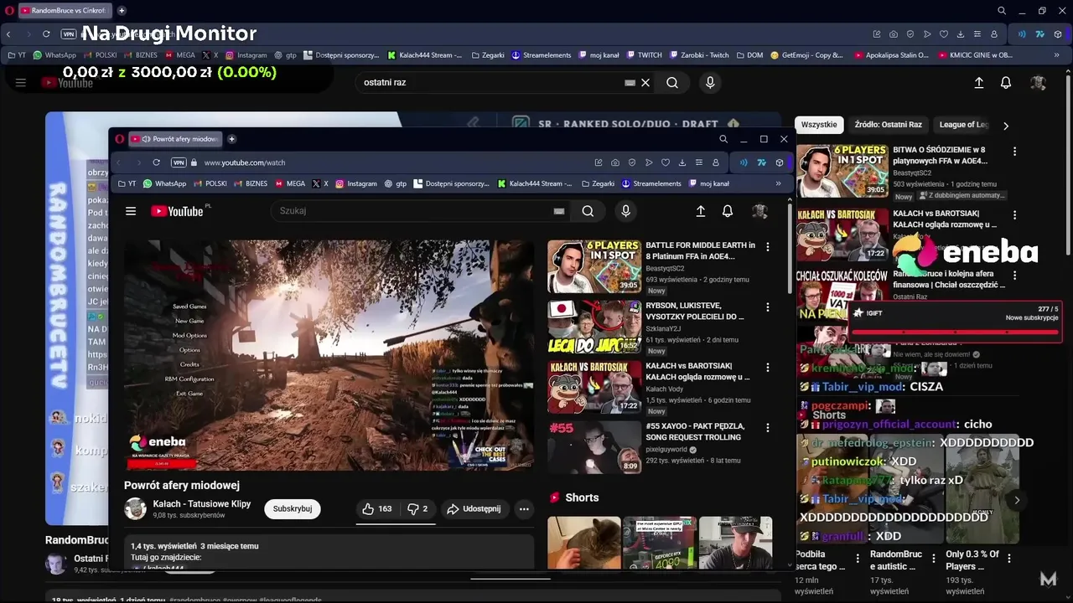Open GetEmoji bookmark in back window
Image resolution: width=1073 pixels, height=603 pixels.
[806, 55]
